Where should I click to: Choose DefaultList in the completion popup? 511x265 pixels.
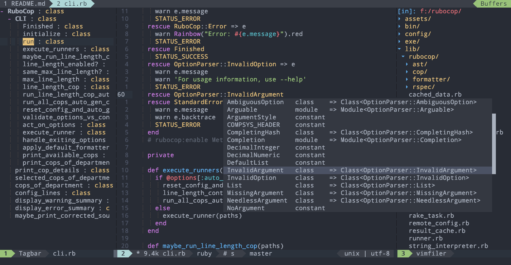coord(358,163)
